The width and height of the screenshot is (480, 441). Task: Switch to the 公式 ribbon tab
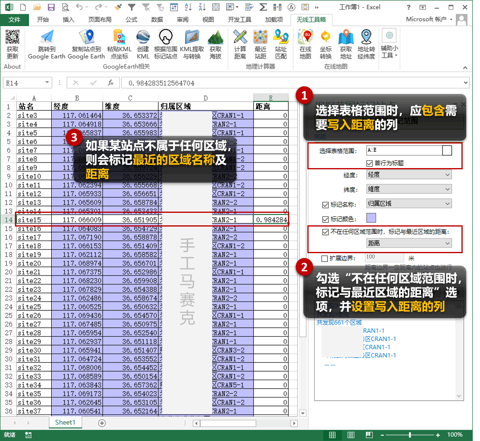(131, 20)
